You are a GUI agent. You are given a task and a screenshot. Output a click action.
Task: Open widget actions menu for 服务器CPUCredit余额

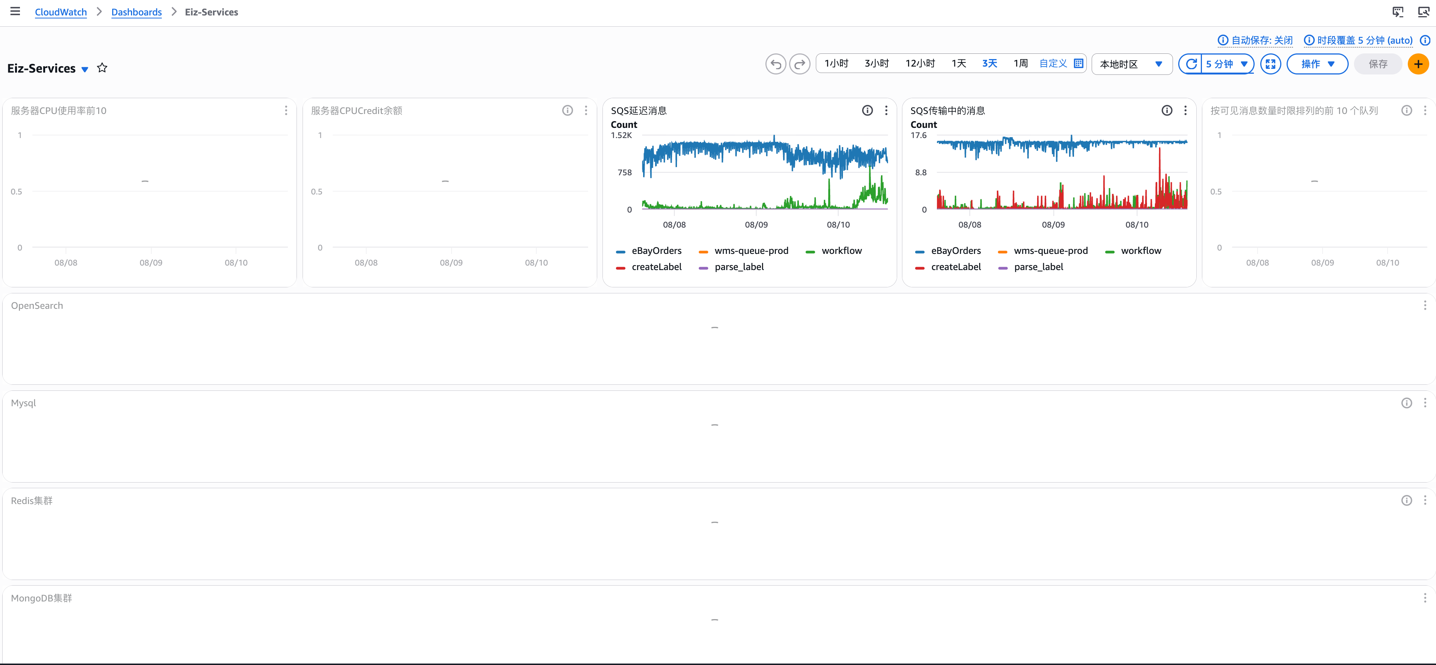click(586, 110)
